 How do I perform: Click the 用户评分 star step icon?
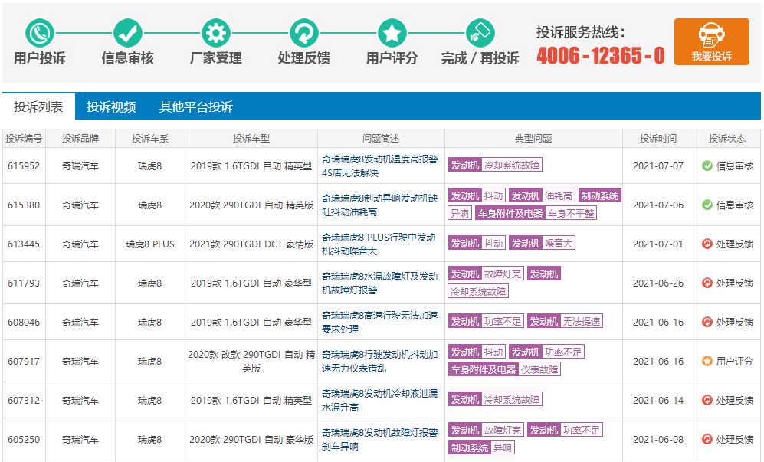pyautogui.click(x=392, y=33)
